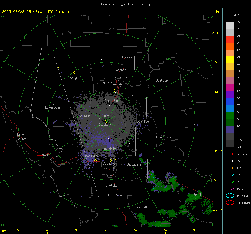Click the Vulcan label

tap(142, 207)
